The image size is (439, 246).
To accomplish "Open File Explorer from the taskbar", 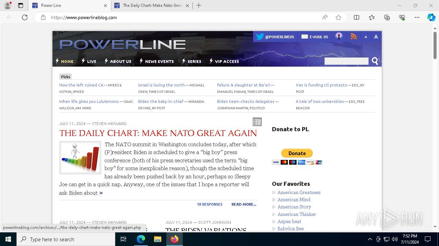I will [157, 239].
